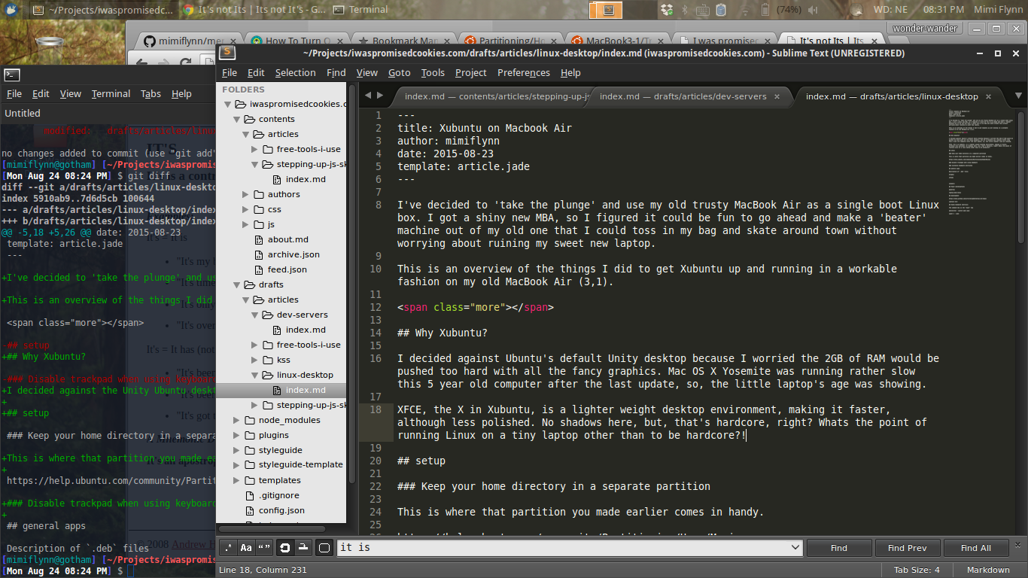Open Sublime Text Tools menu
Image resolution: width=1028 pixels, height=578 pixels.
(x=433, y=73)
